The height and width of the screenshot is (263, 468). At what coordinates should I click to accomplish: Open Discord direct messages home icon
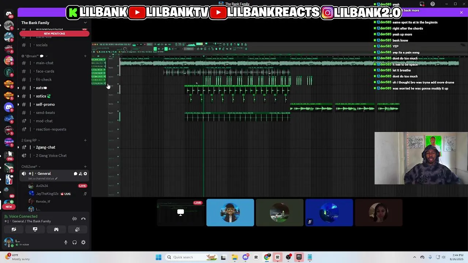(9, 14)
